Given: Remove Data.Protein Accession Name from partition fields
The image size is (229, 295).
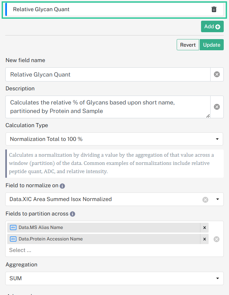Looking at the screenshot, I should pyautogui.click(x=205, y=239).
